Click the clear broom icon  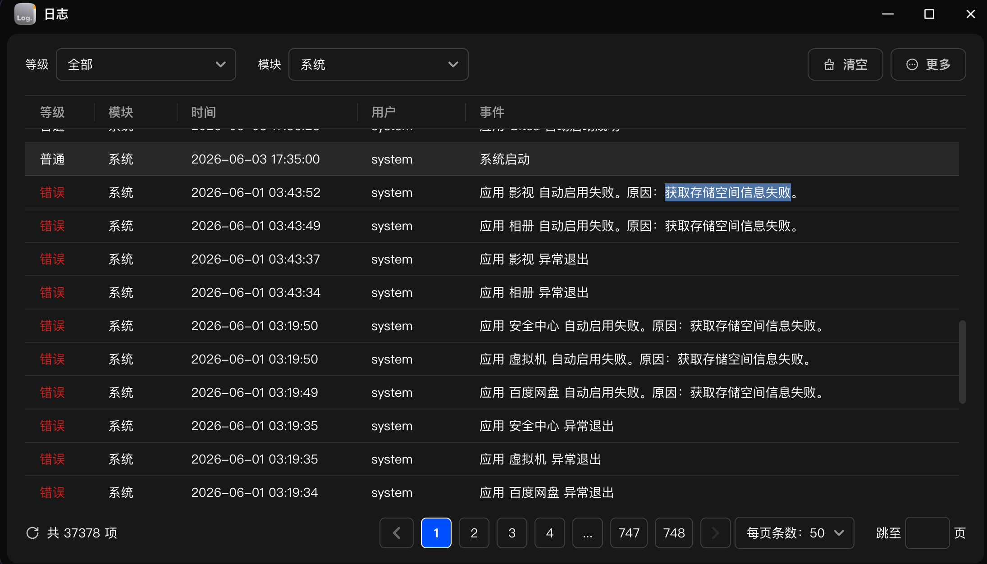[x=829, y=65]
